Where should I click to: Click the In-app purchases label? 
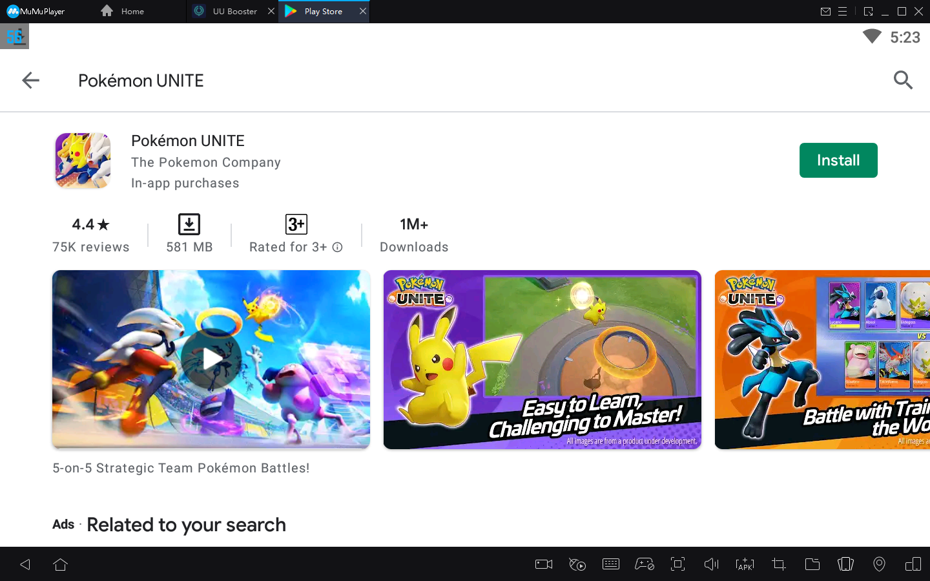tap(185, 183)
